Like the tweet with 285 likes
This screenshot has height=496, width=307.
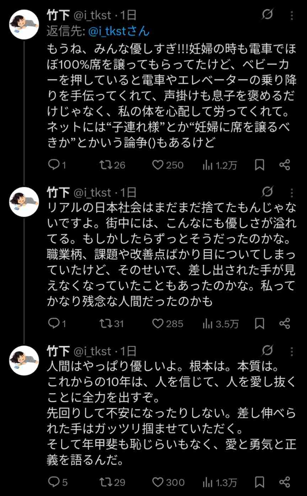pos(158,324)
